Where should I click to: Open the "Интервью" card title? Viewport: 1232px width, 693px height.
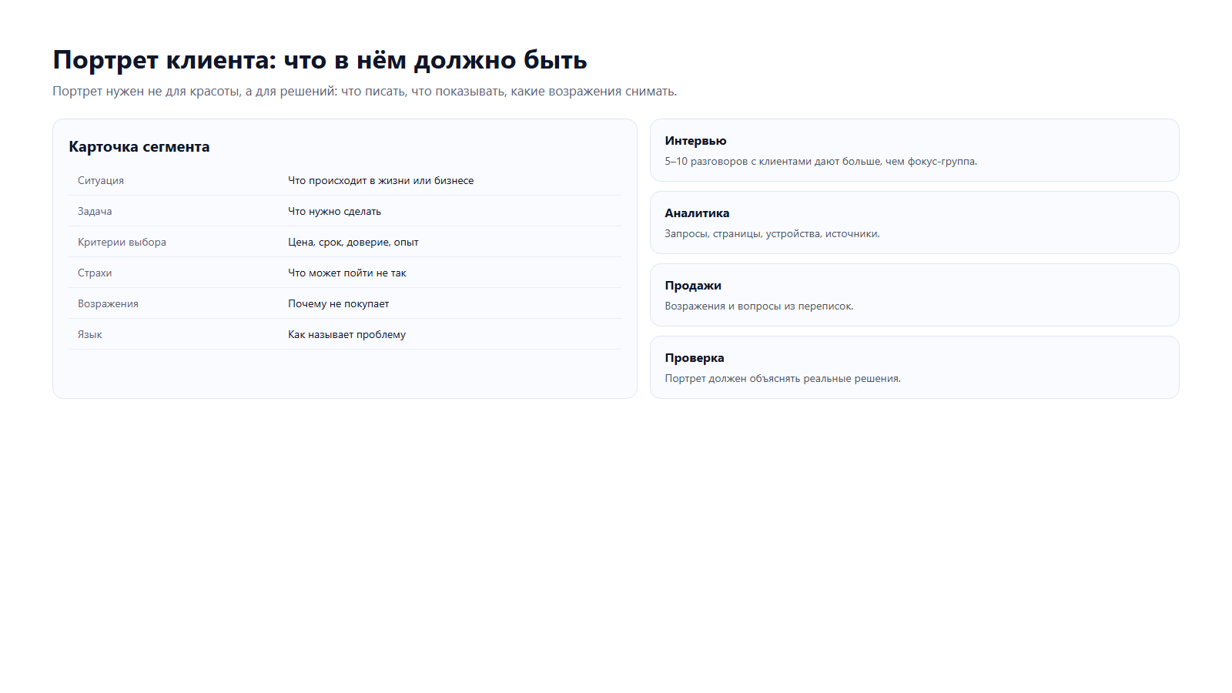(695, 141)
